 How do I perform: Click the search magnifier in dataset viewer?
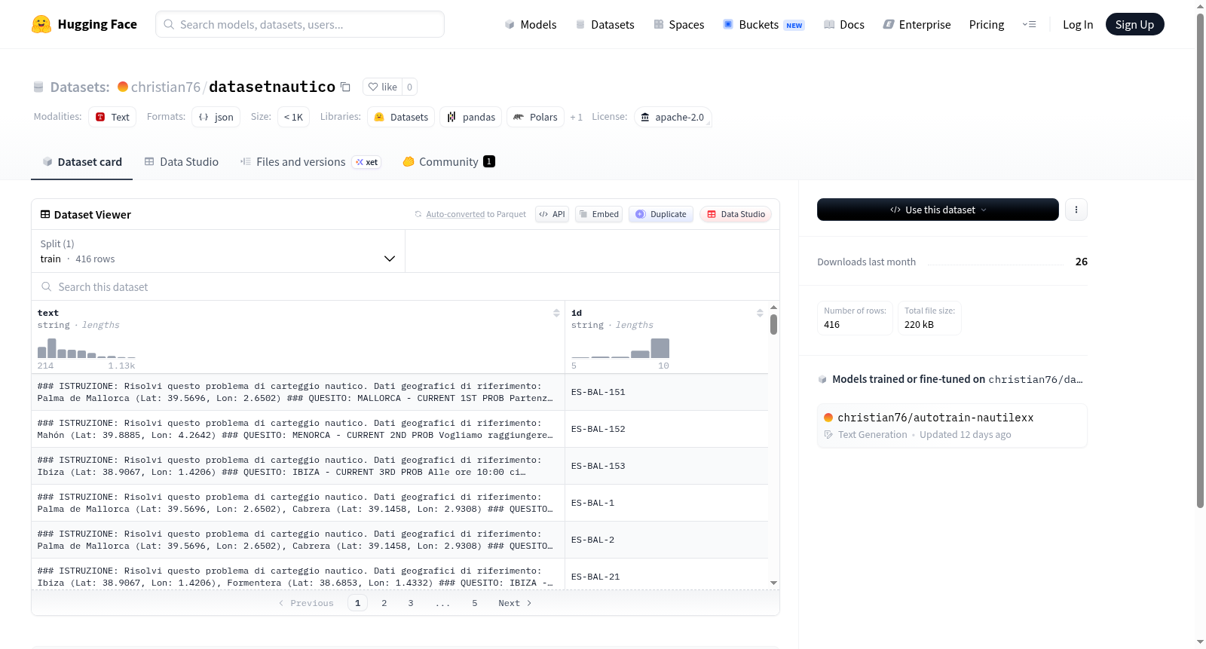pos(47,286)
